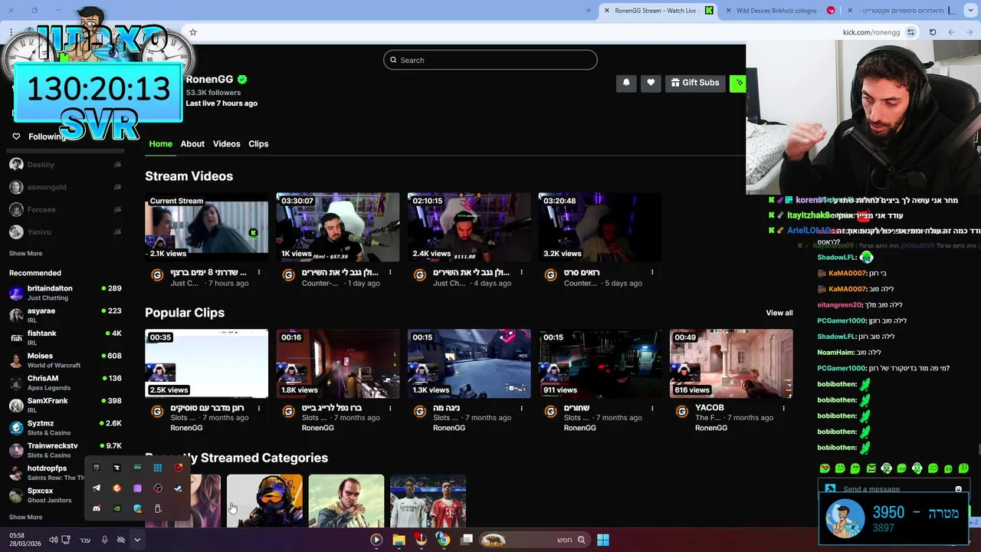
Task: Click the Gift Subs button
Action: click(x=695, y=83)
